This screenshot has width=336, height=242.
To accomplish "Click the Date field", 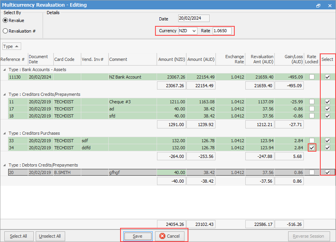I will (x=194, y=18).
